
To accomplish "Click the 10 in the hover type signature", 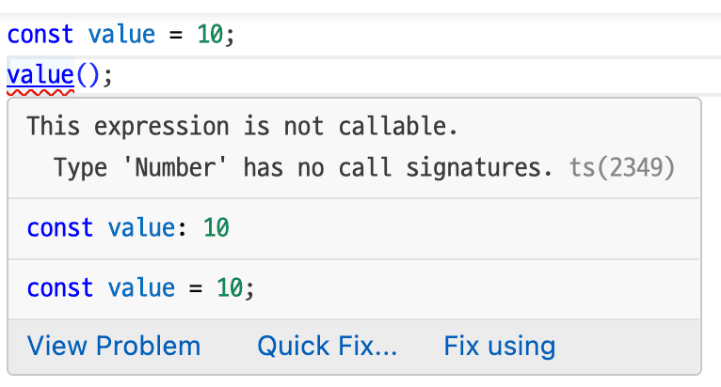I will (216, 228).
